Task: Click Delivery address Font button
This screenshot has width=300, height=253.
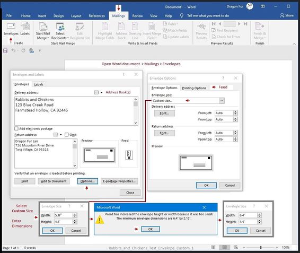Action: click(x=164, y=113)
